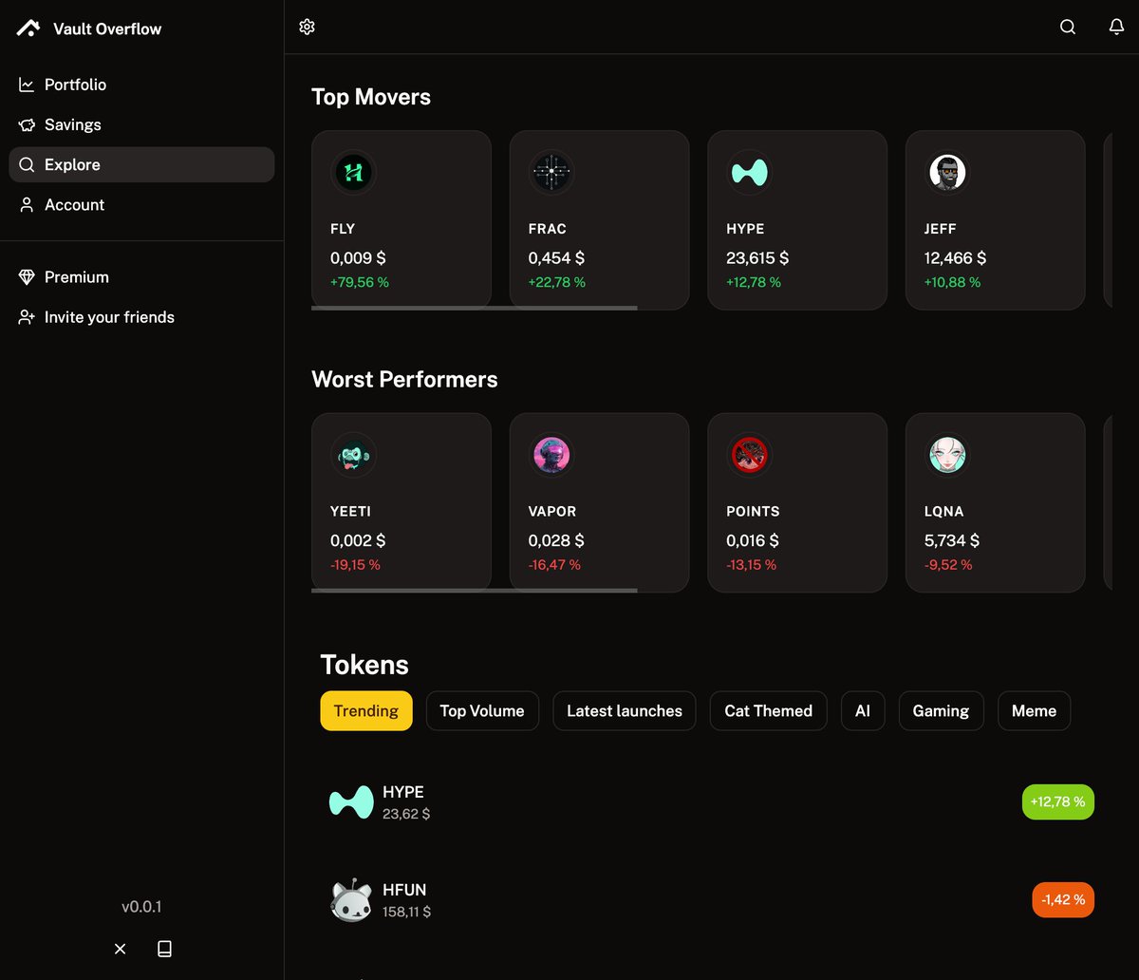Open search with the magnifier icon

1068,27
